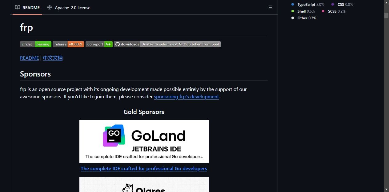Click the white Other color dot

click(293, 18)
